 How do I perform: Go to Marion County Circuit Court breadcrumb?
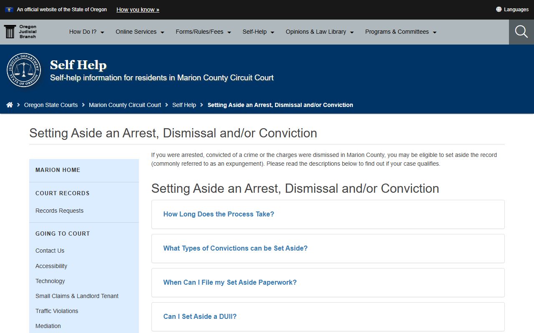coord(125,105)
